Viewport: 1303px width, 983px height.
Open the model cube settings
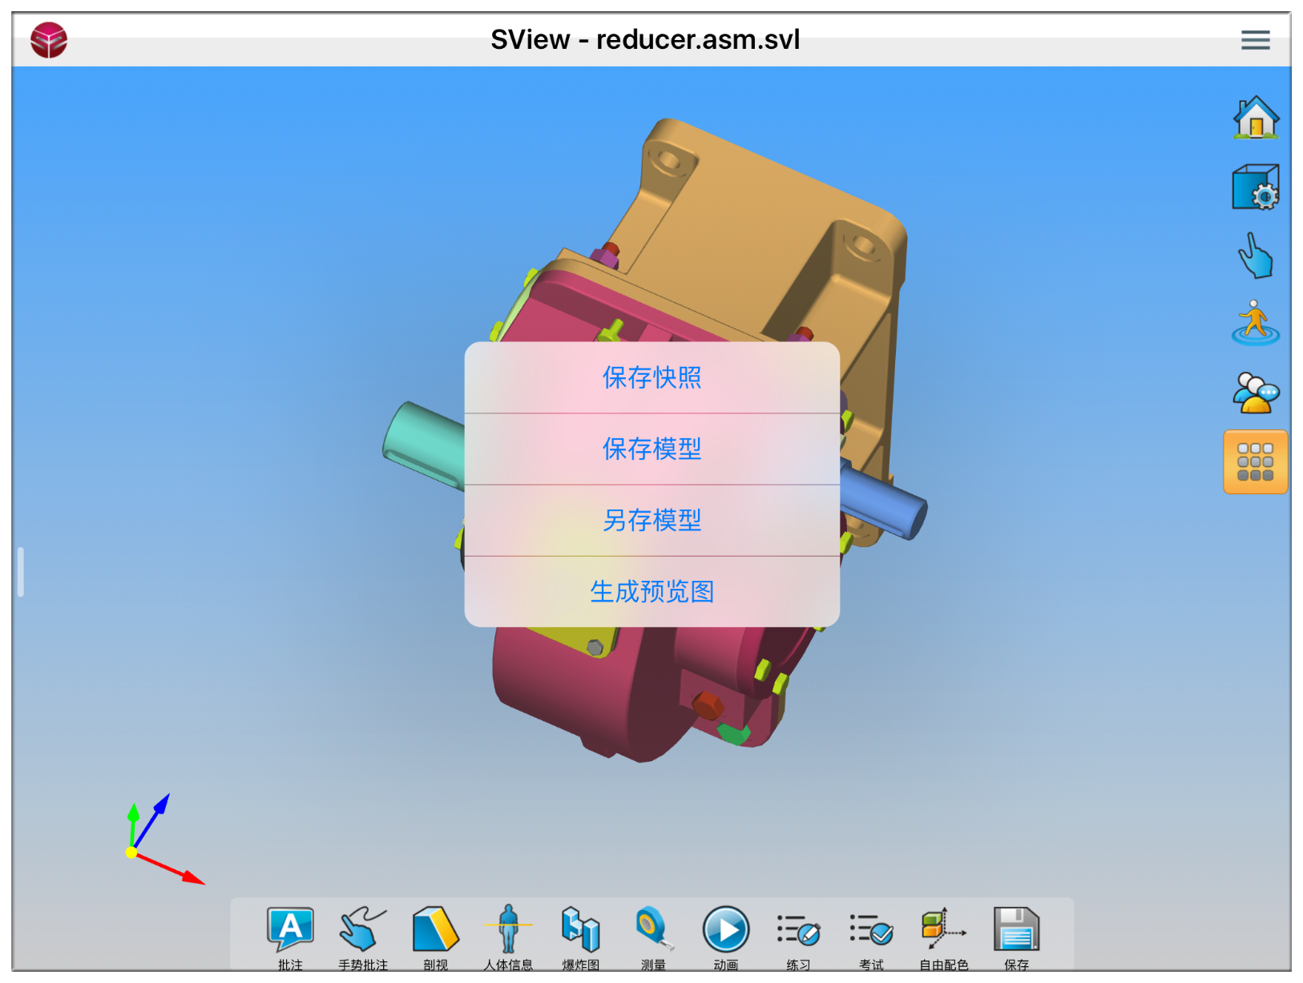click(x=1255, y=187)
